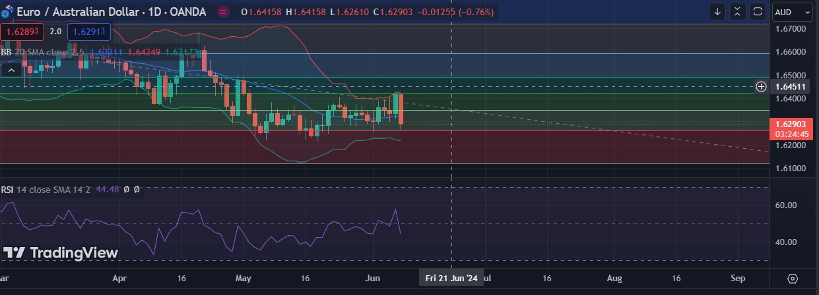Click the collapse pane arrows icon
819x295 pixels.
coord(738,12)
